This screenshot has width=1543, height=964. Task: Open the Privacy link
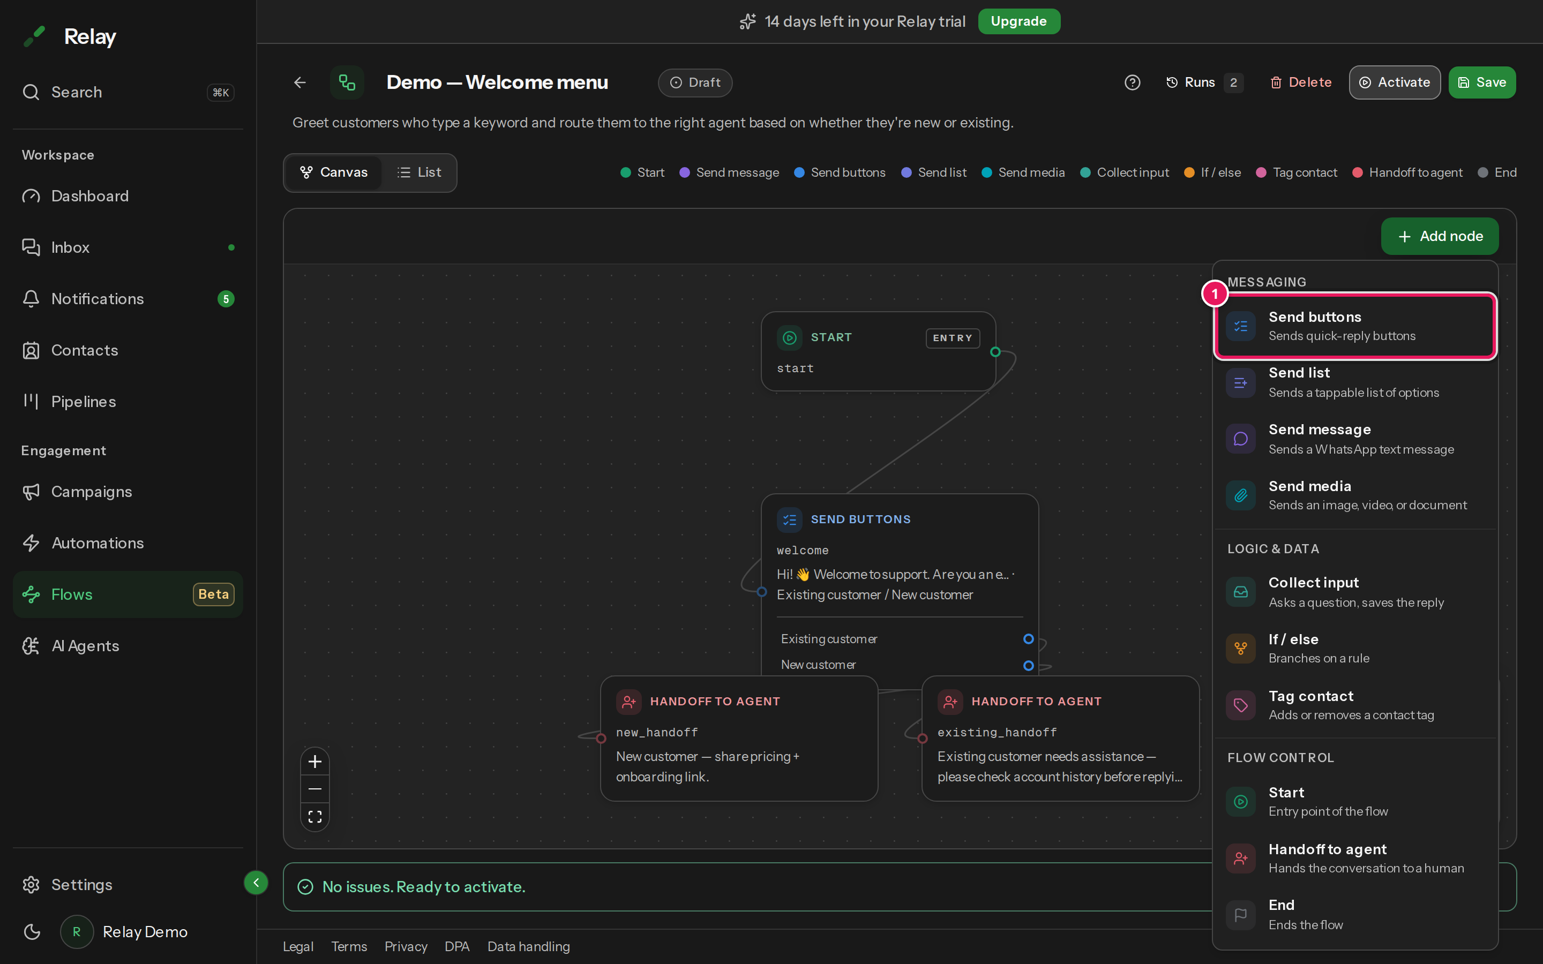(x=406, y=947)
